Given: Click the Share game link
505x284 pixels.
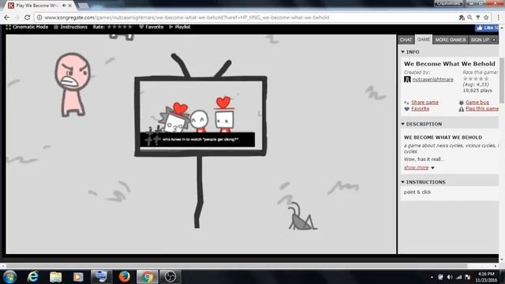Looking at the screenshot, I should click(425, 103).
